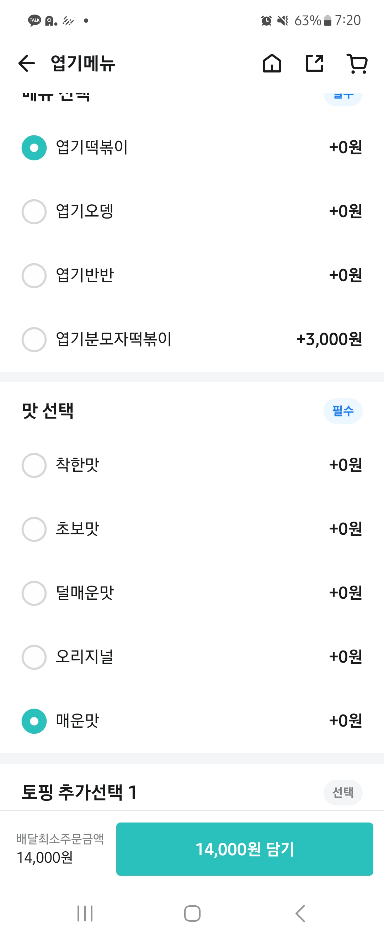Select 오리지널 spice level

(34, 657)
